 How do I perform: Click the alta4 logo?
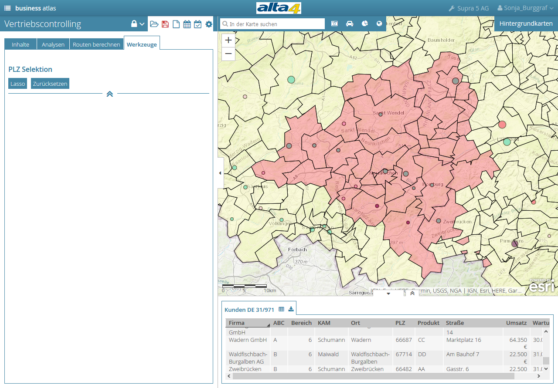[279, 8]
